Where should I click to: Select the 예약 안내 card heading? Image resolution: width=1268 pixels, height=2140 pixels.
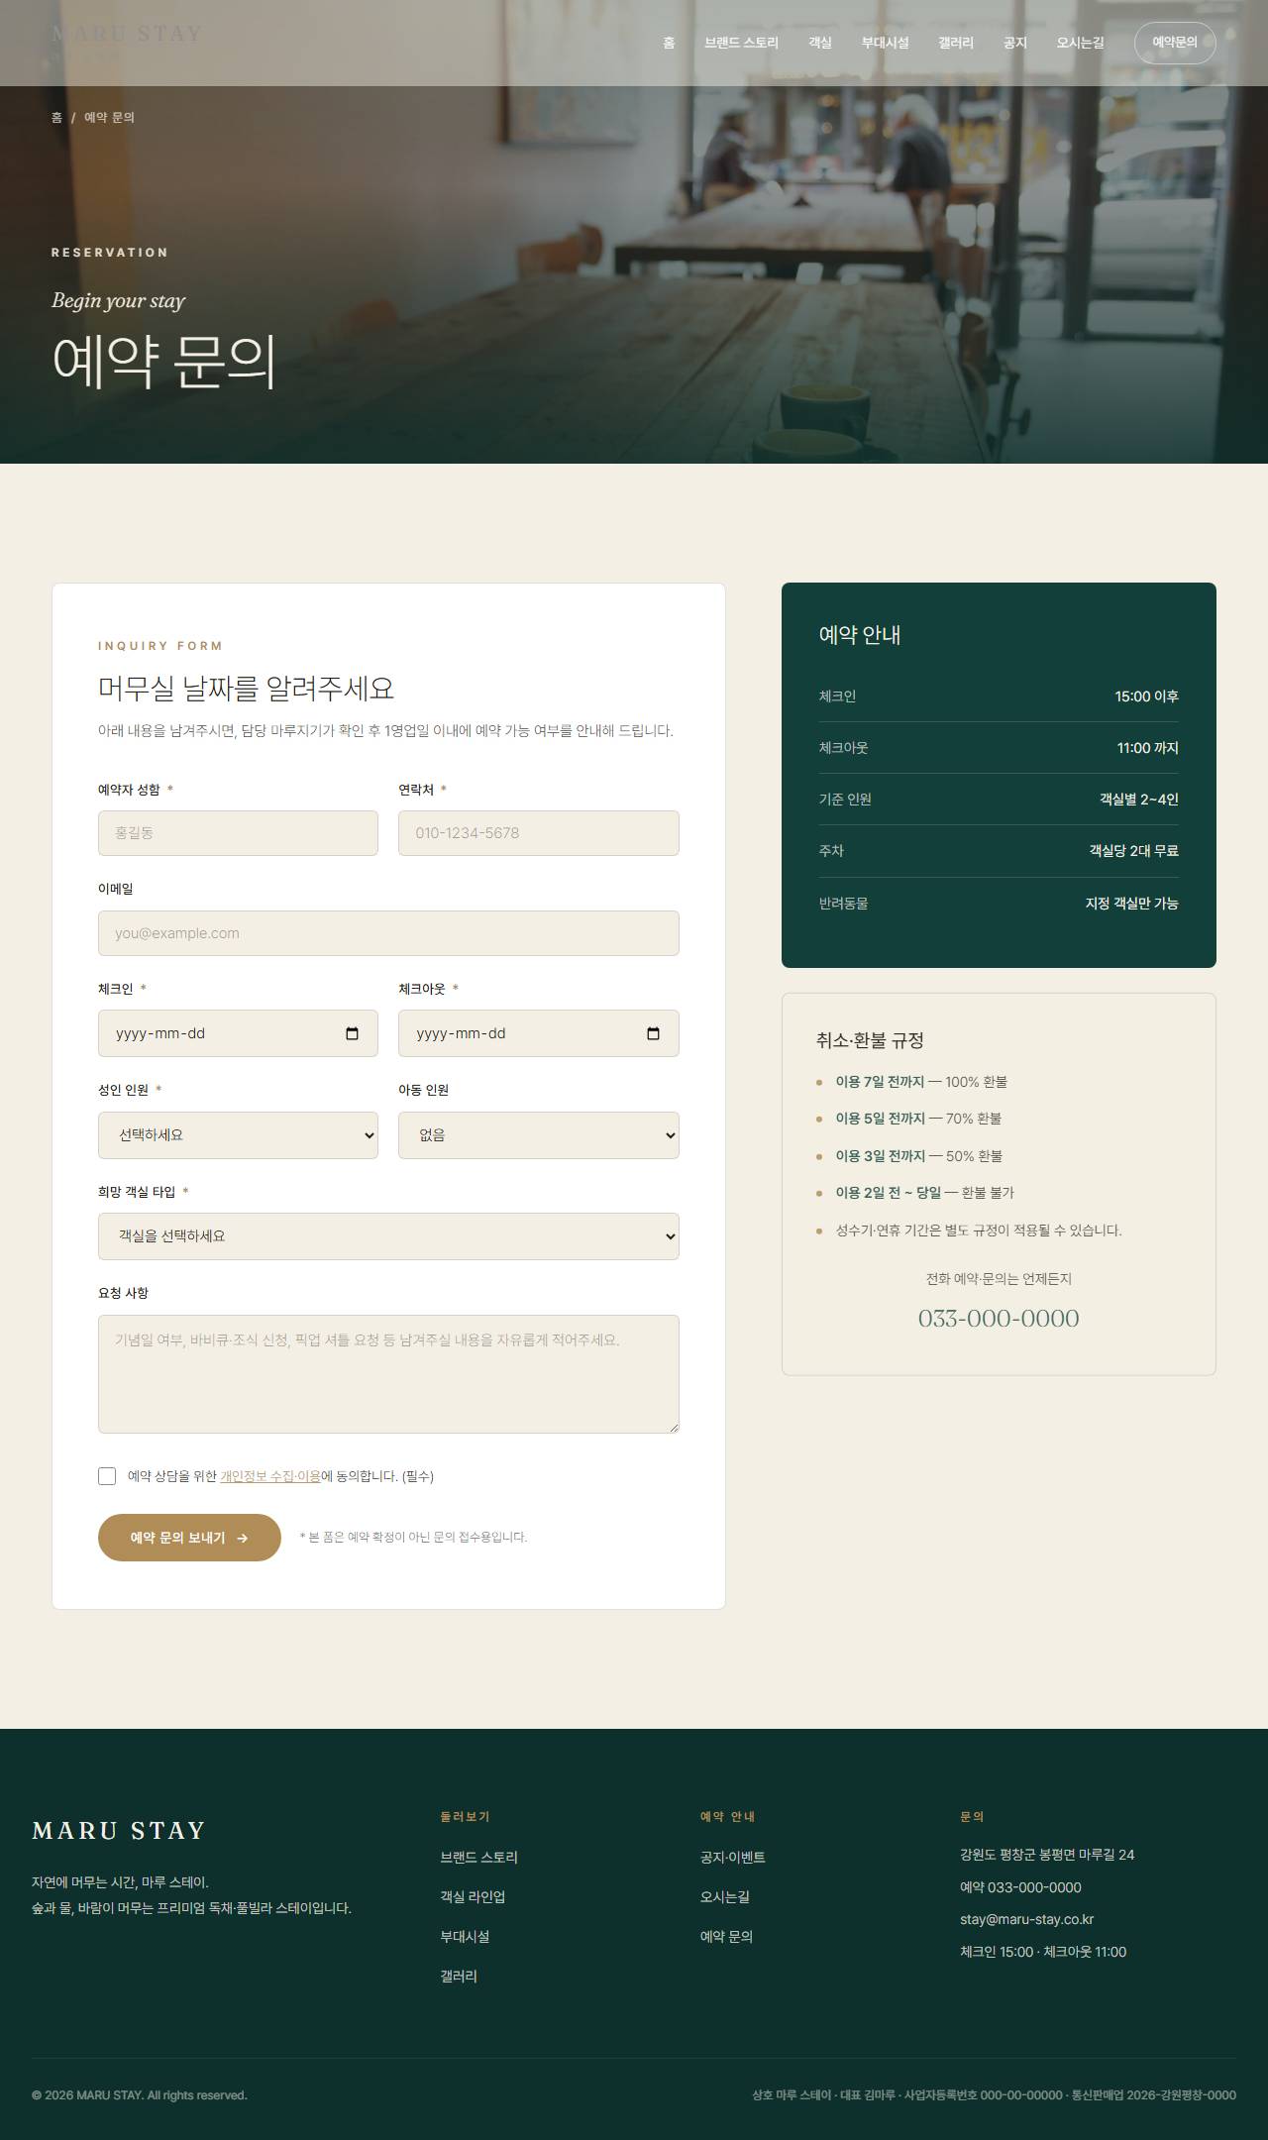[x=860, y=635]
